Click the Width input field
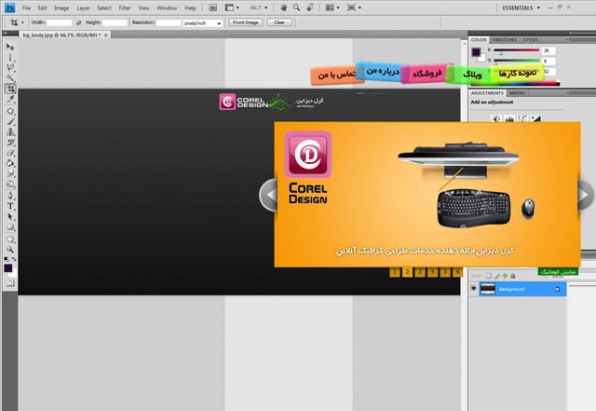Viewport: 596px width, 411px height. coord(58,21)
